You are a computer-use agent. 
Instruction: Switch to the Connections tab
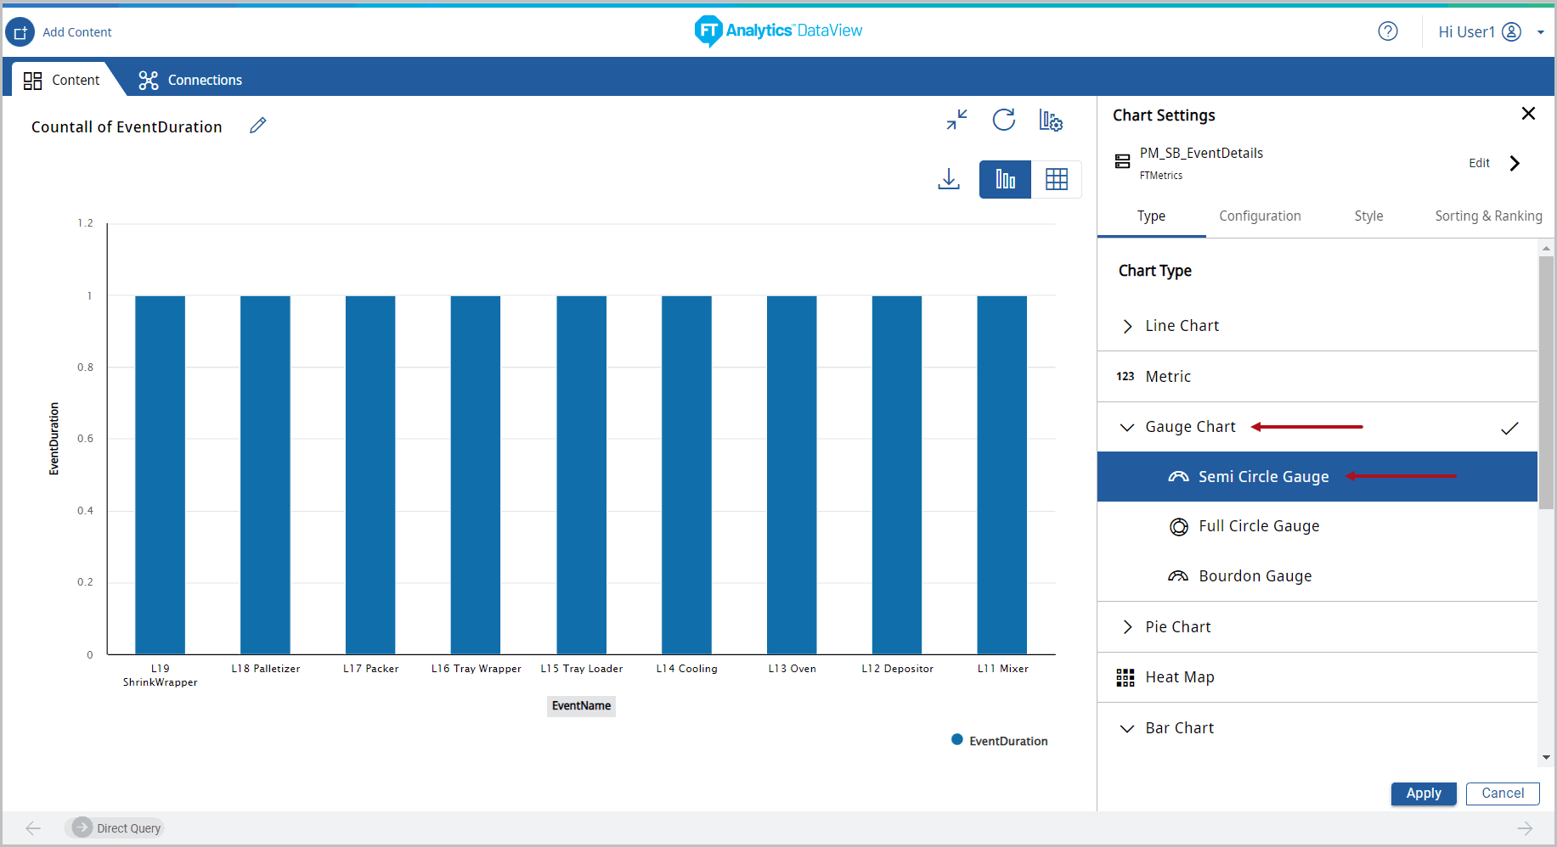click(190, 80)
